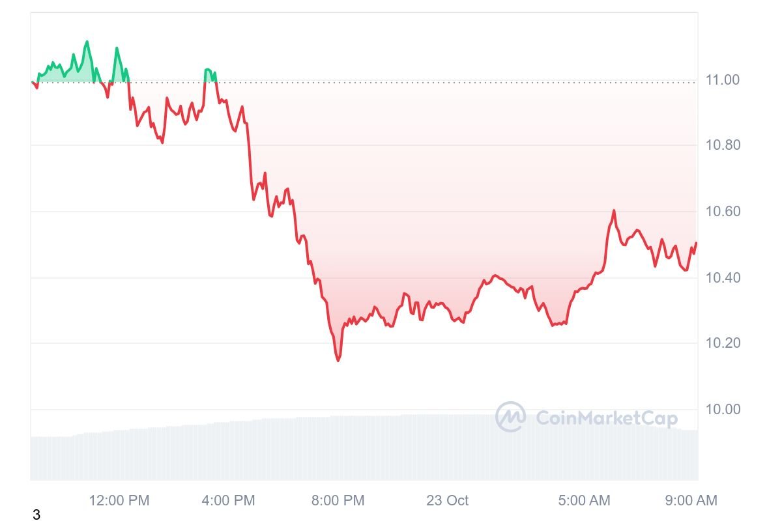This screenshot has width=782, height=521.
Task: Select the 10.20 price axis label
Action: tap(723, 343)
